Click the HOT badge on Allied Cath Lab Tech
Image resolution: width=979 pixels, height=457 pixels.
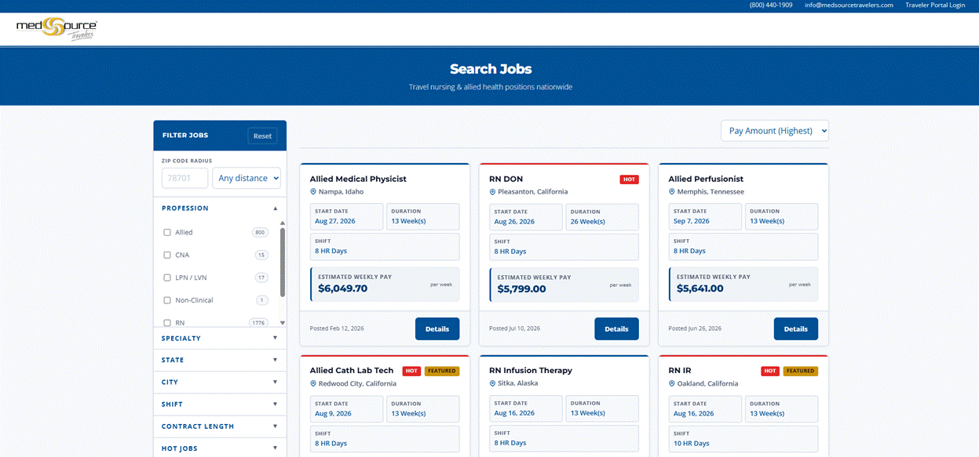pos(411,371)
